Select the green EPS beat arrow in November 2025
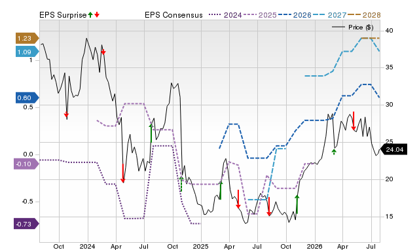Image resolution: width=419 pixels, height=250 pixels. [x=297, y=204]
